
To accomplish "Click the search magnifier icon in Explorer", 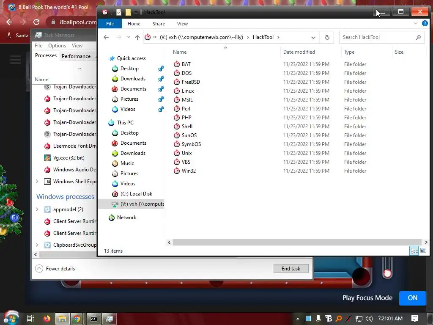I will coord(418,37).
